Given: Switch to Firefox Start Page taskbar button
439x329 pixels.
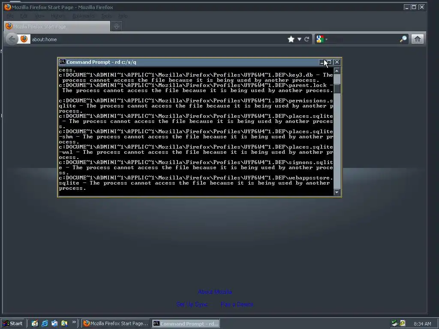Looking at the screenshot, I should pyautogui.click(x=115, y=323).
